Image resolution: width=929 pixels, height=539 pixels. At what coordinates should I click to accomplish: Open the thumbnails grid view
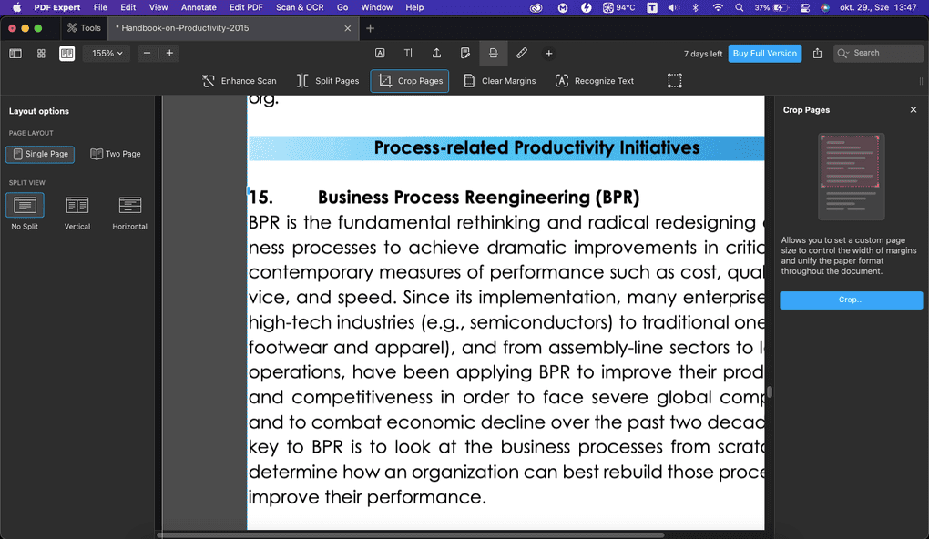(x=41, y=53)
